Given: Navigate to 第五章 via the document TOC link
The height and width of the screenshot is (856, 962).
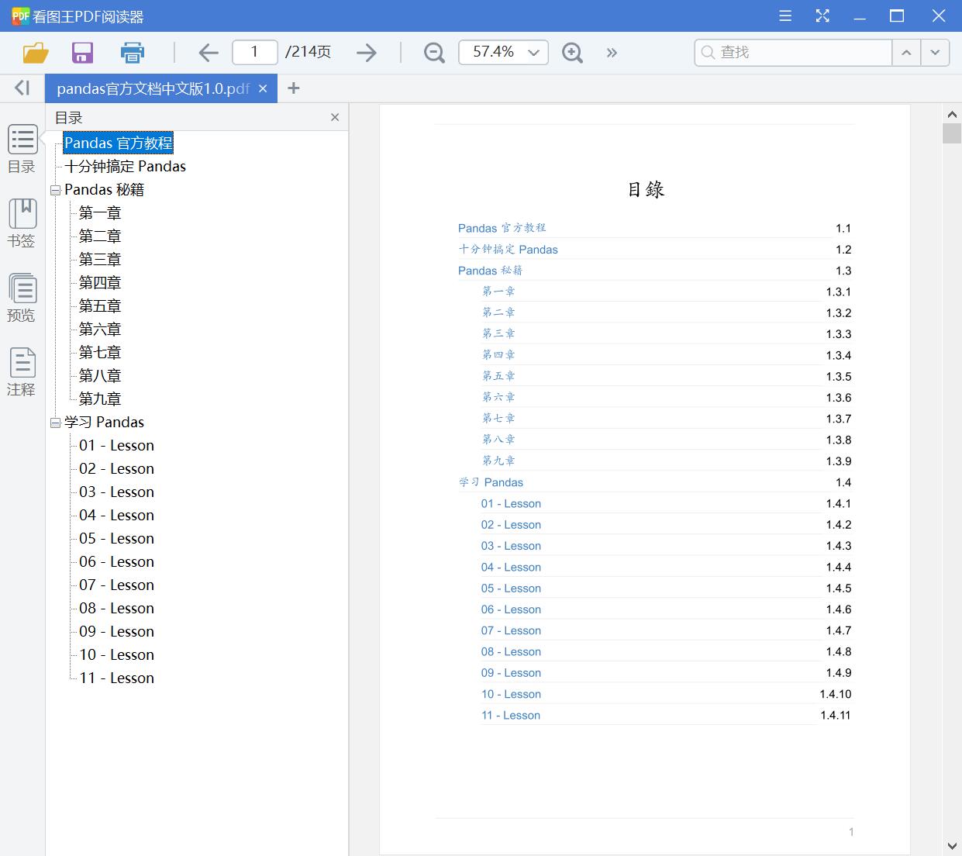Looking at the screenshot, I should [x=499, y=375].
